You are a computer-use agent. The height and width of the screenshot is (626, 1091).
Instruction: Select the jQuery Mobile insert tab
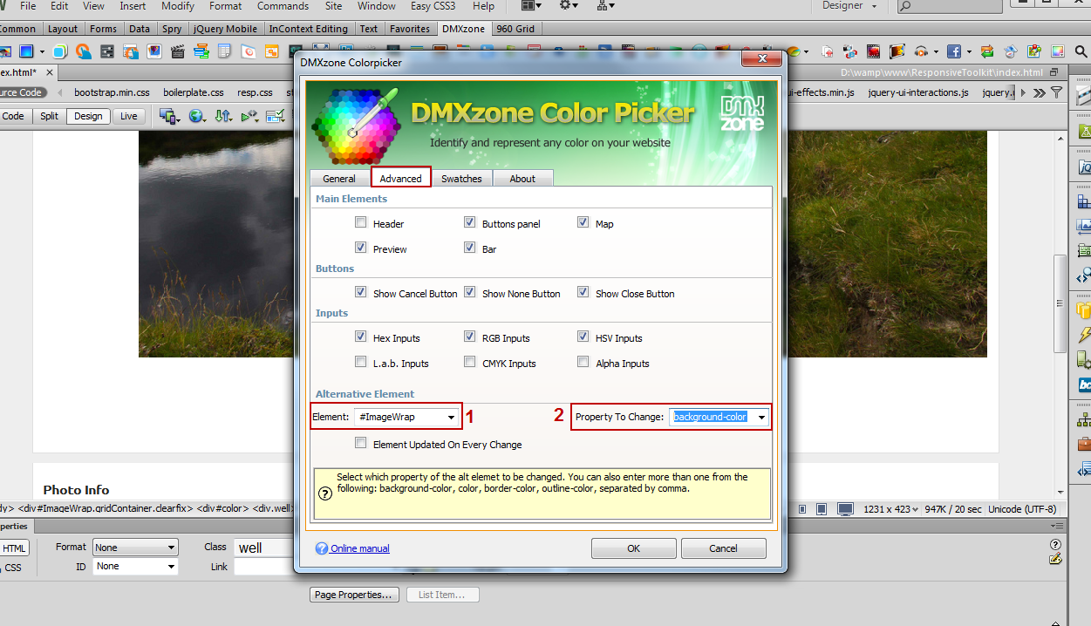pos(225,29)
